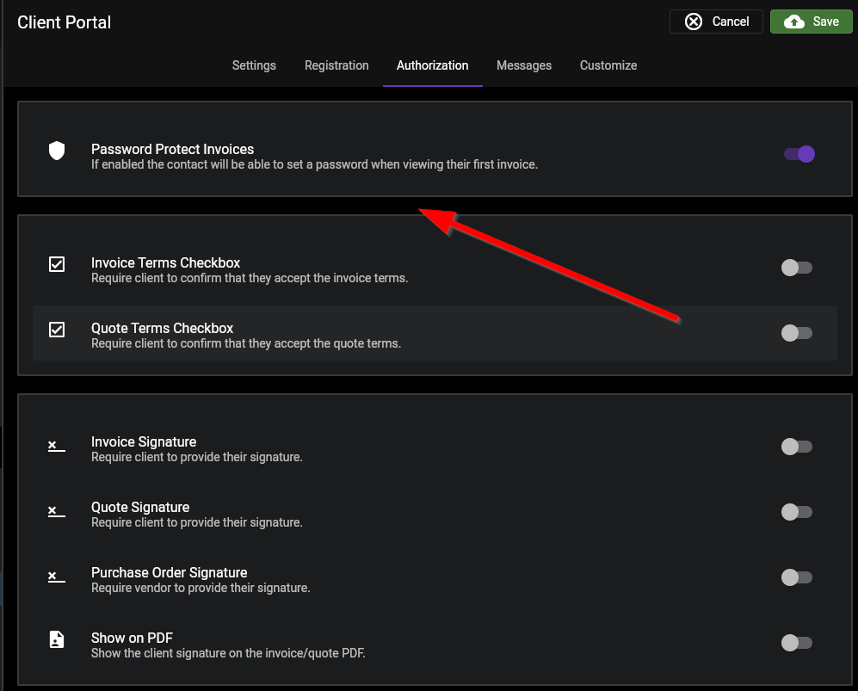Click the PDF document icon beside Show on PDF
The image size is (858, 691).
56,639
